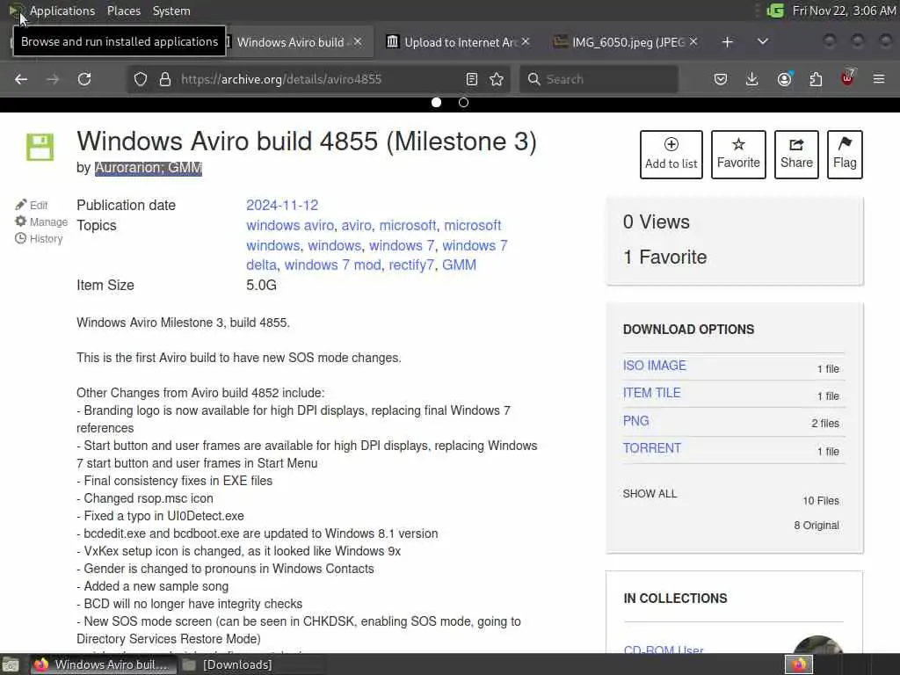The image size is (900, 675).
Task: Bookmark this page with the star
Action: click(x=497, y=79)
